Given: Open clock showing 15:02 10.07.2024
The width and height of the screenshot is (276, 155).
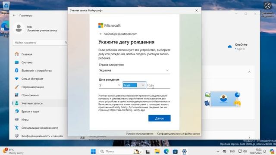Looking at the screenshot, I should click(256, 151).
